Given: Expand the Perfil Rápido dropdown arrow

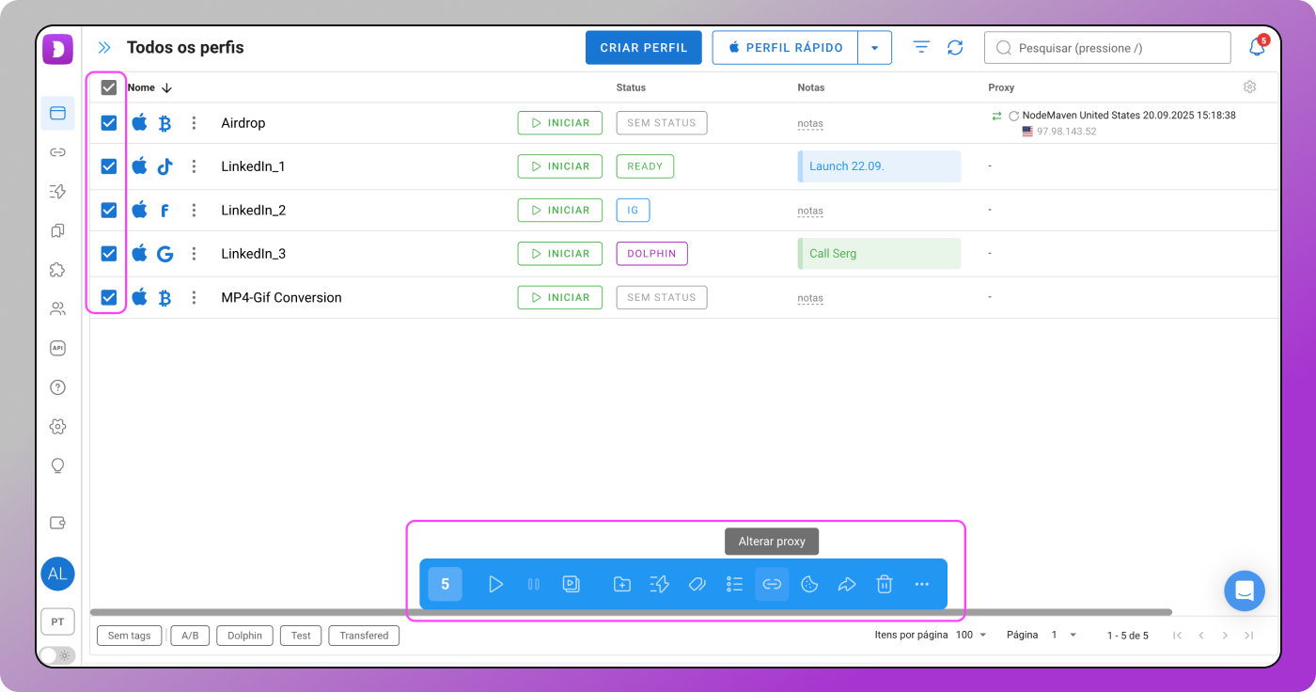Looking at the screenshot, I should tap(875, 48).
